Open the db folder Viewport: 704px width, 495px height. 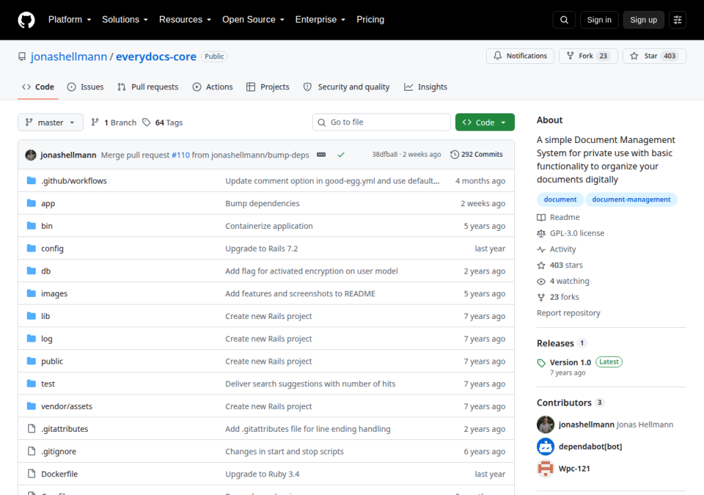point(46,271)
